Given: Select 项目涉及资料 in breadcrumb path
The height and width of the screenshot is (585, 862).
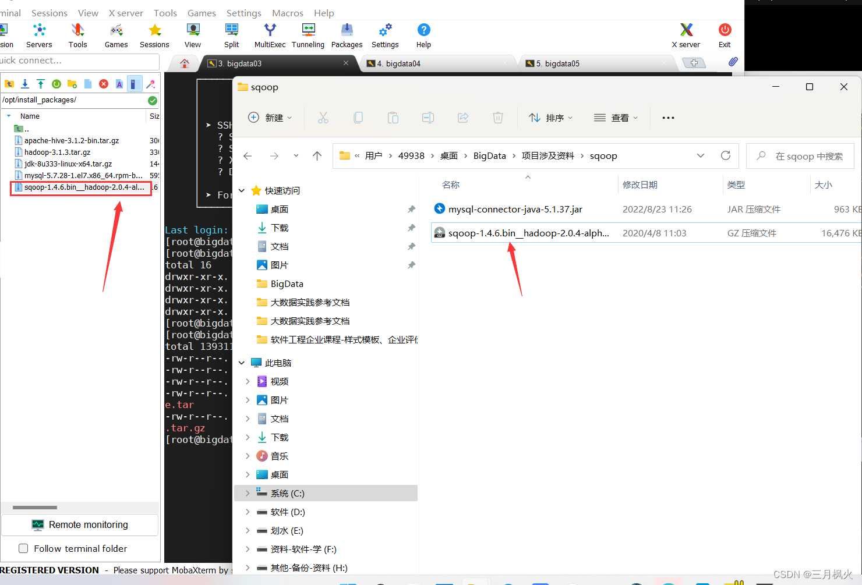Looking at the screenshot, I should [547, 155].
